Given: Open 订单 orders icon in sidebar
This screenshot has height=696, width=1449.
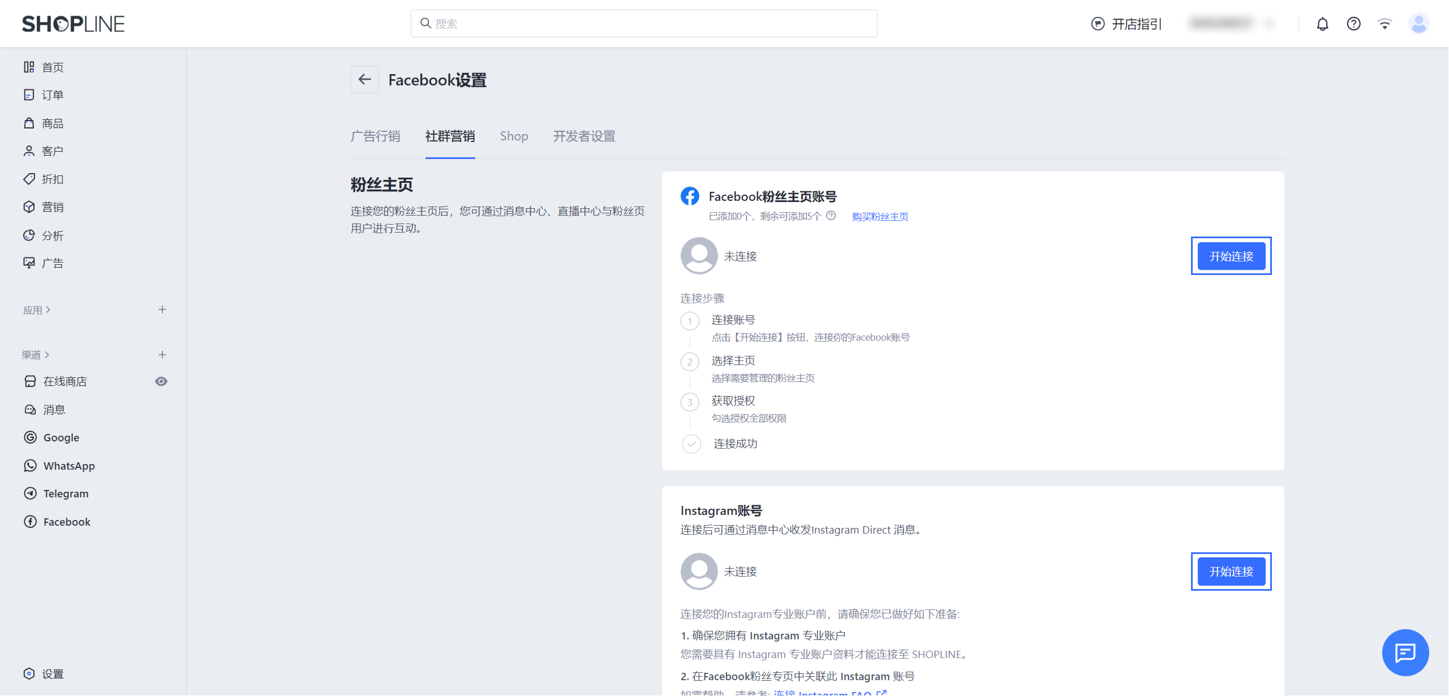Looking at the screenshot, I should (x=29, y=94).
